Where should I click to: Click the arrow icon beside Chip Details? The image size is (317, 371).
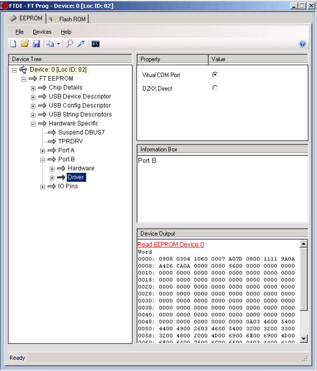pyautogui.click(x=42, y=88)
